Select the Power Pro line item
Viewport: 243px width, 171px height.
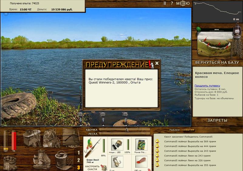click(x=141, y=145)
